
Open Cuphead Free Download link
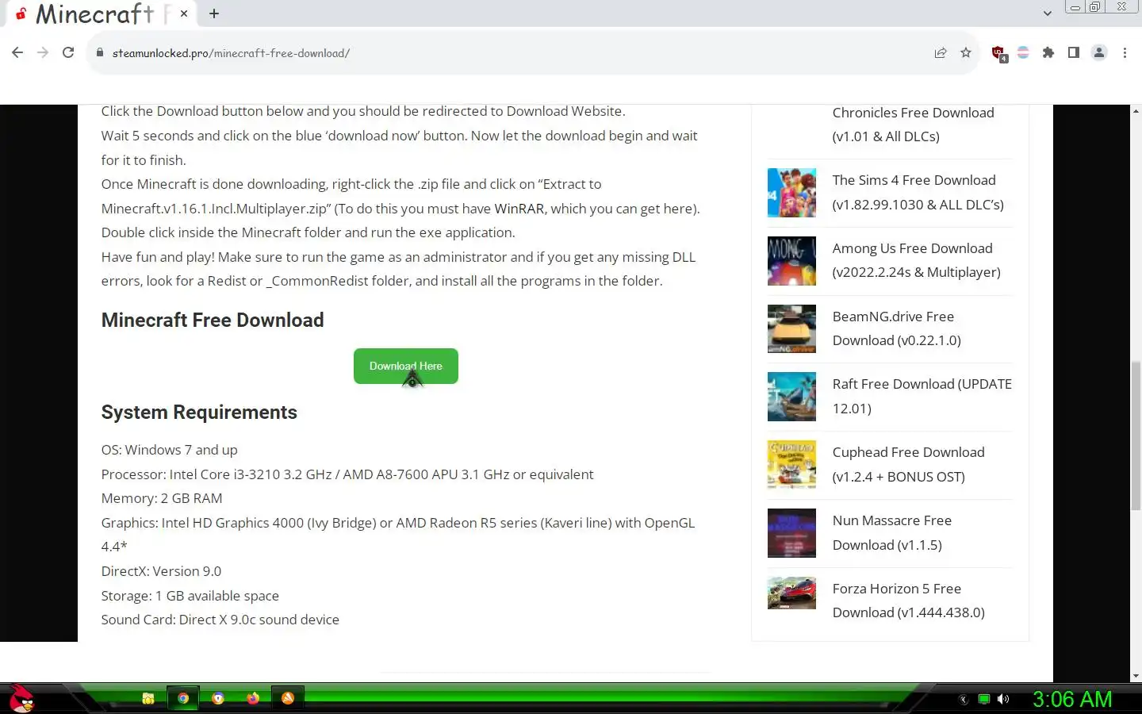[x=909, y=464]
